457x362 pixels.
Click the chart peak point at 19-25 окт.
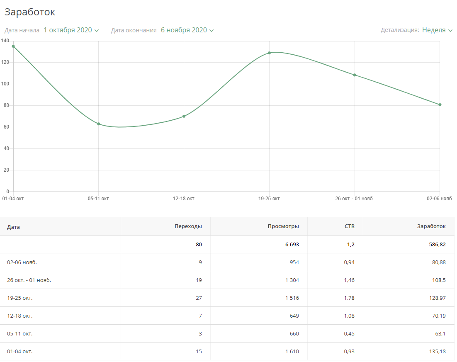click(269, 53)
